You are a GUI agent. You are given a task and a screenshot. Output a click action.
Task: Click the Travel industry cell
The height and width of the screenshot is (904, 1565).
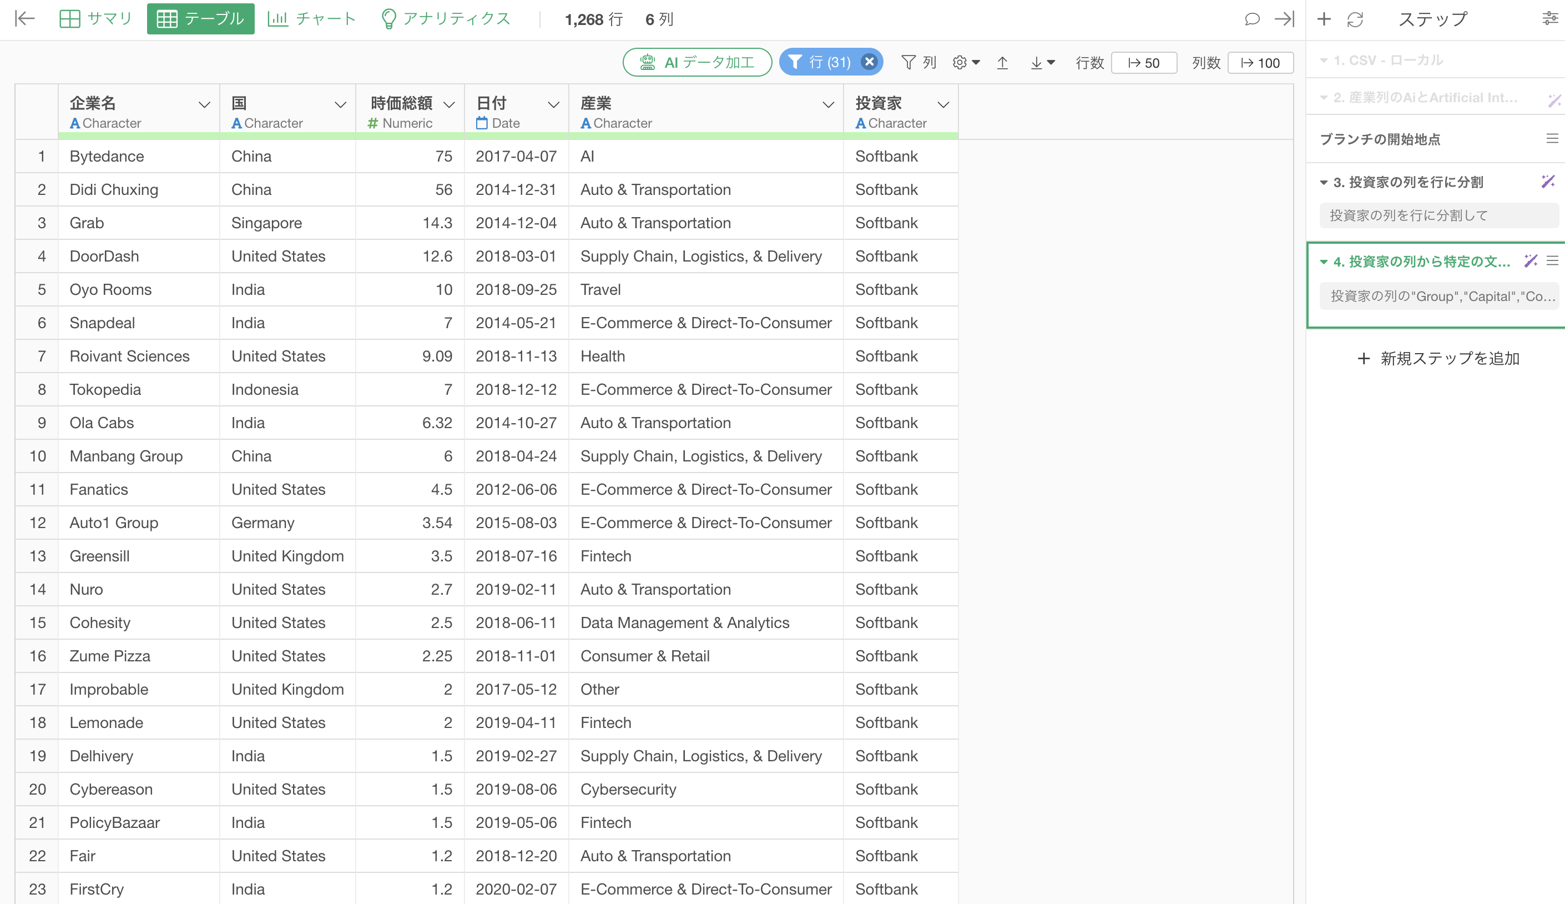706,290
